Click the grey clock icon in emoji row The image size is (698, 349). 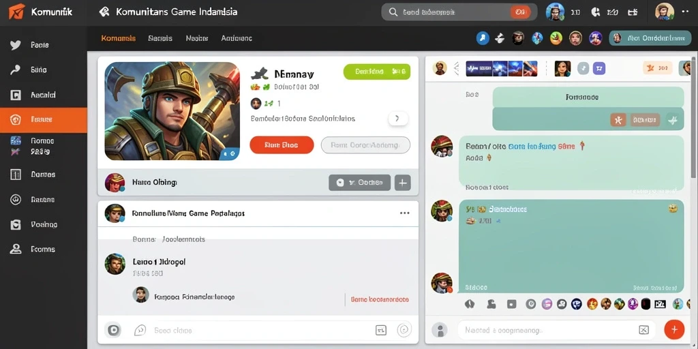(530, 304)
